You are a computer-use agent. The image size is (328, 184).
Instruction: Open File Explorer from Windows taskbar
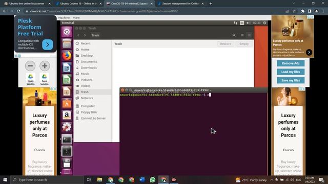(x=100, y=179)
